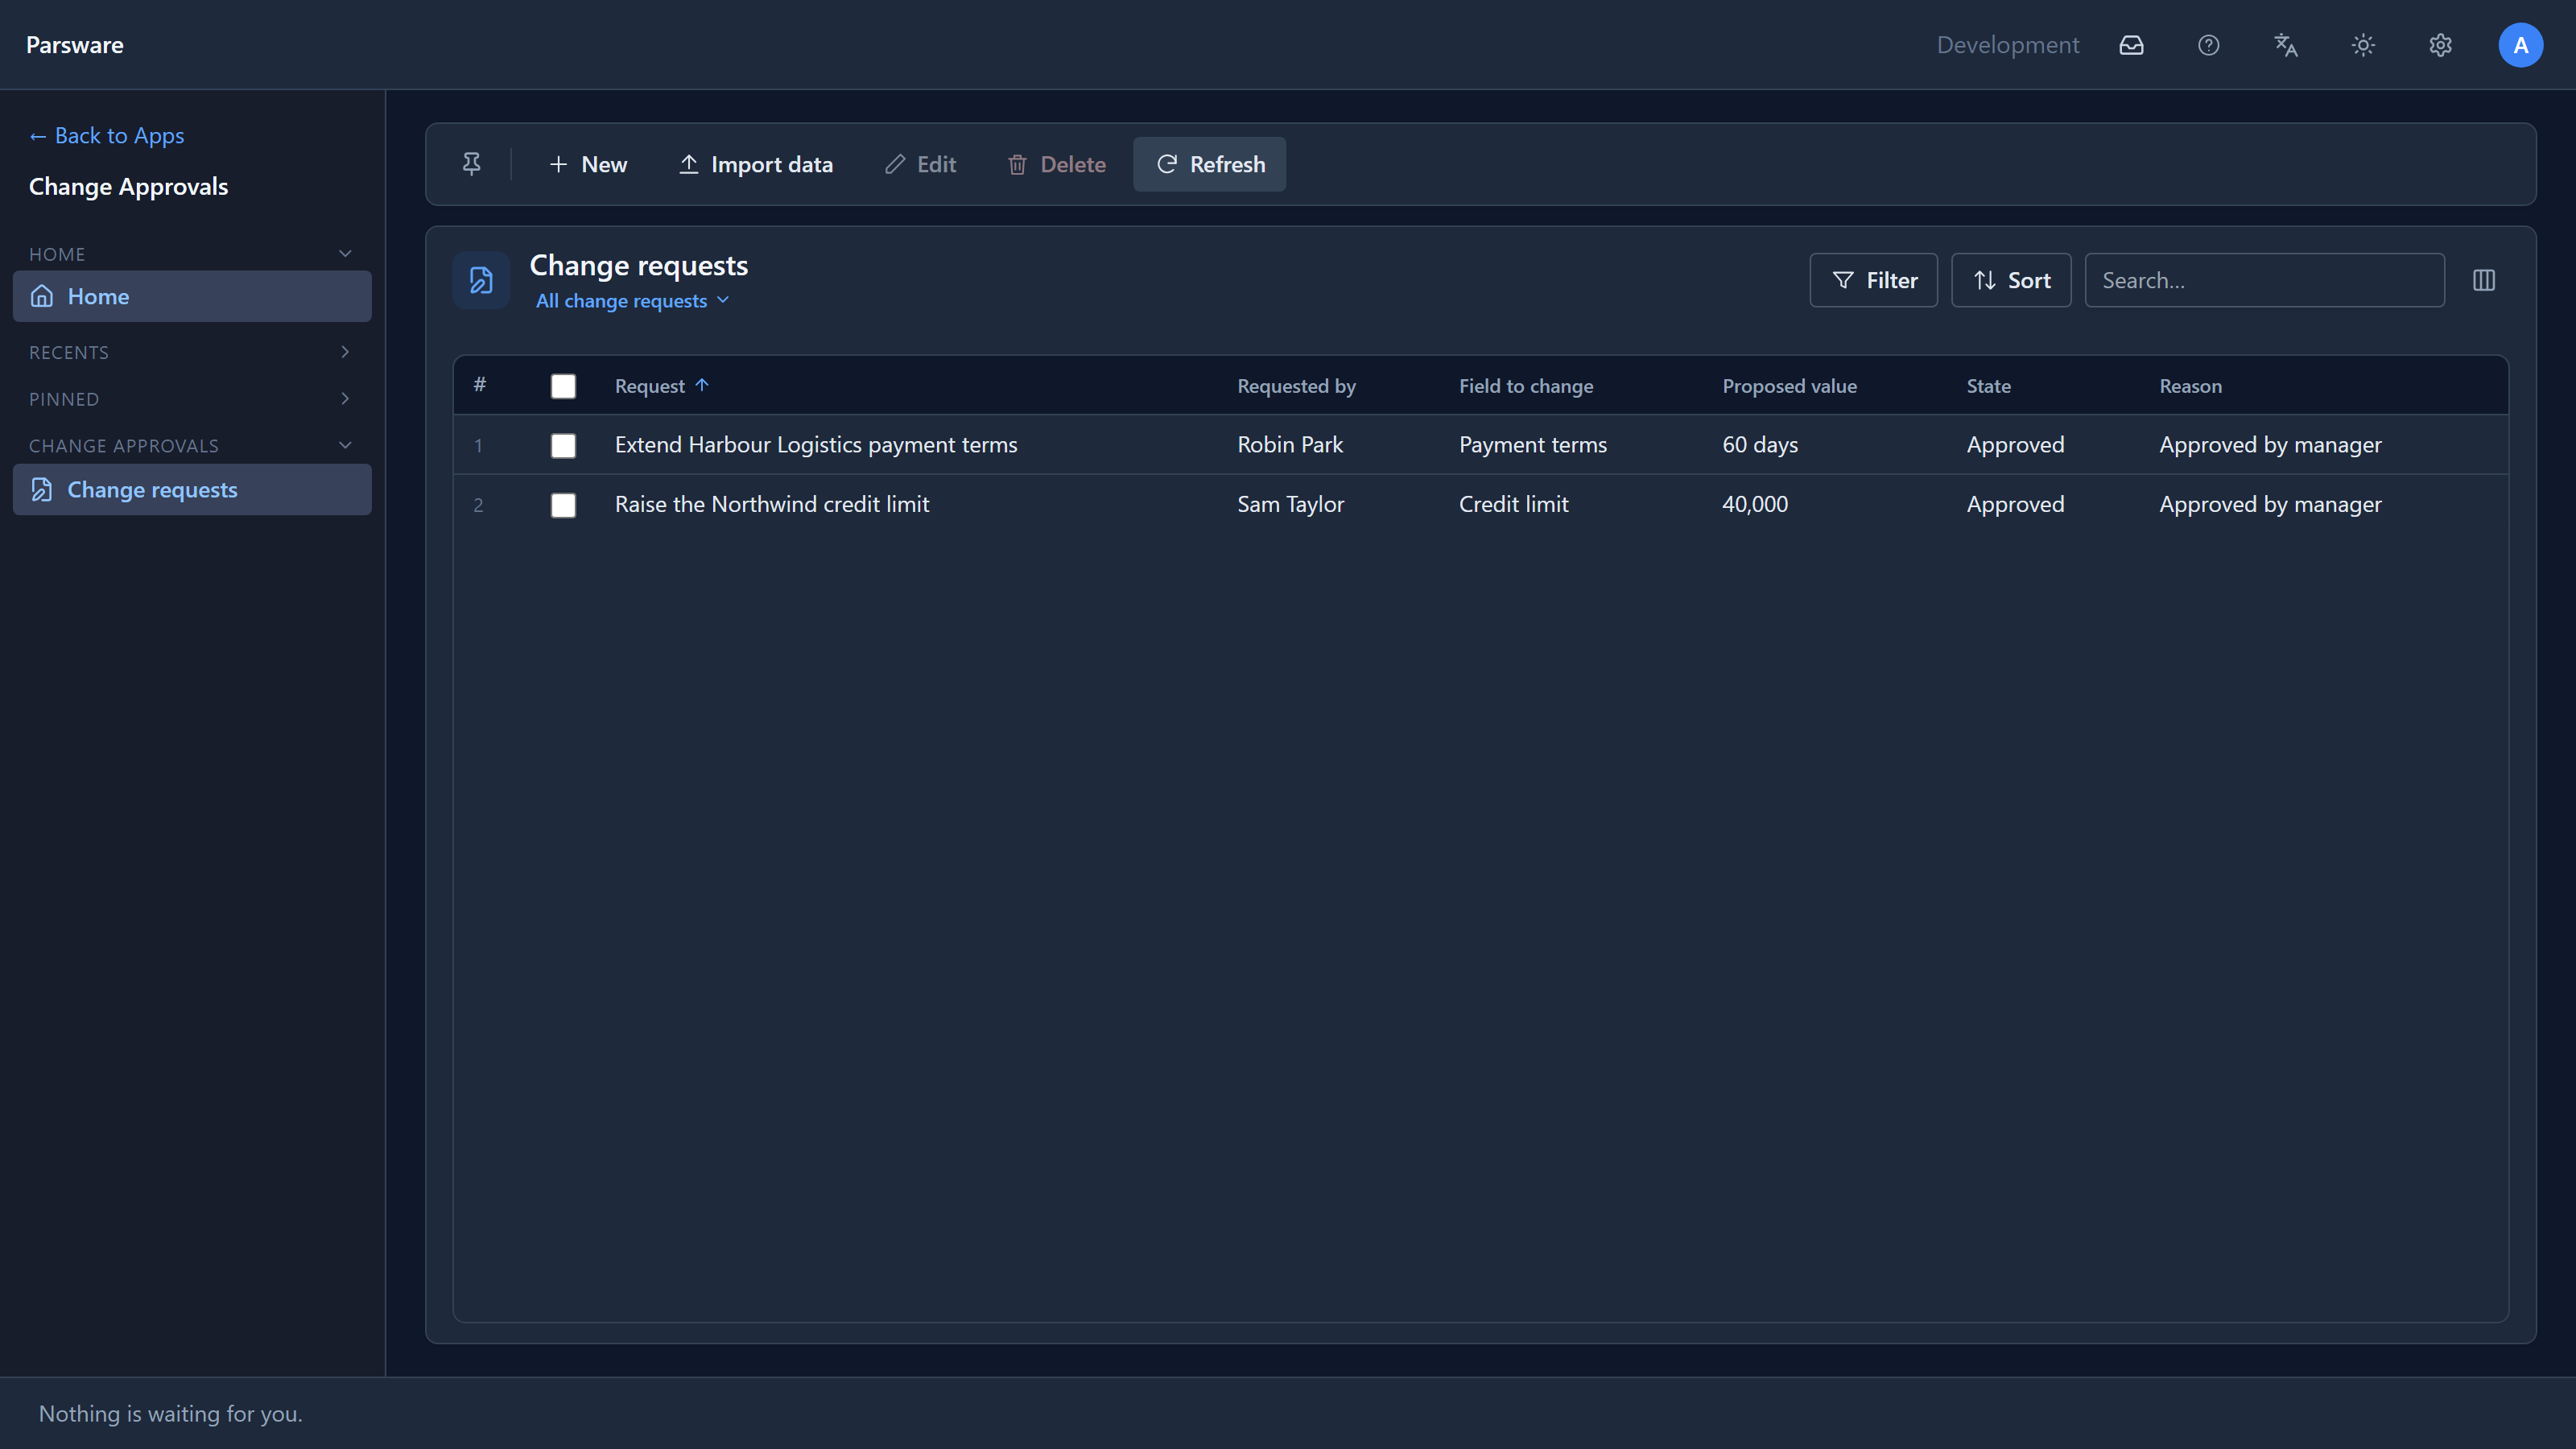The image size is (2576, 1449).
Task: Click Import data in the toolbar
Action: pos(756,164)
